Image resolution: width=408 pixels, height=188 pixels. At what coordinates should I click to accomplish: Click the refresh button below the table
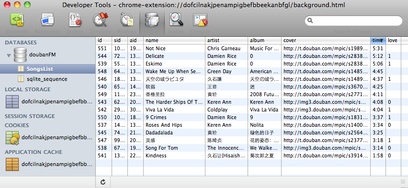click(103, 182)
